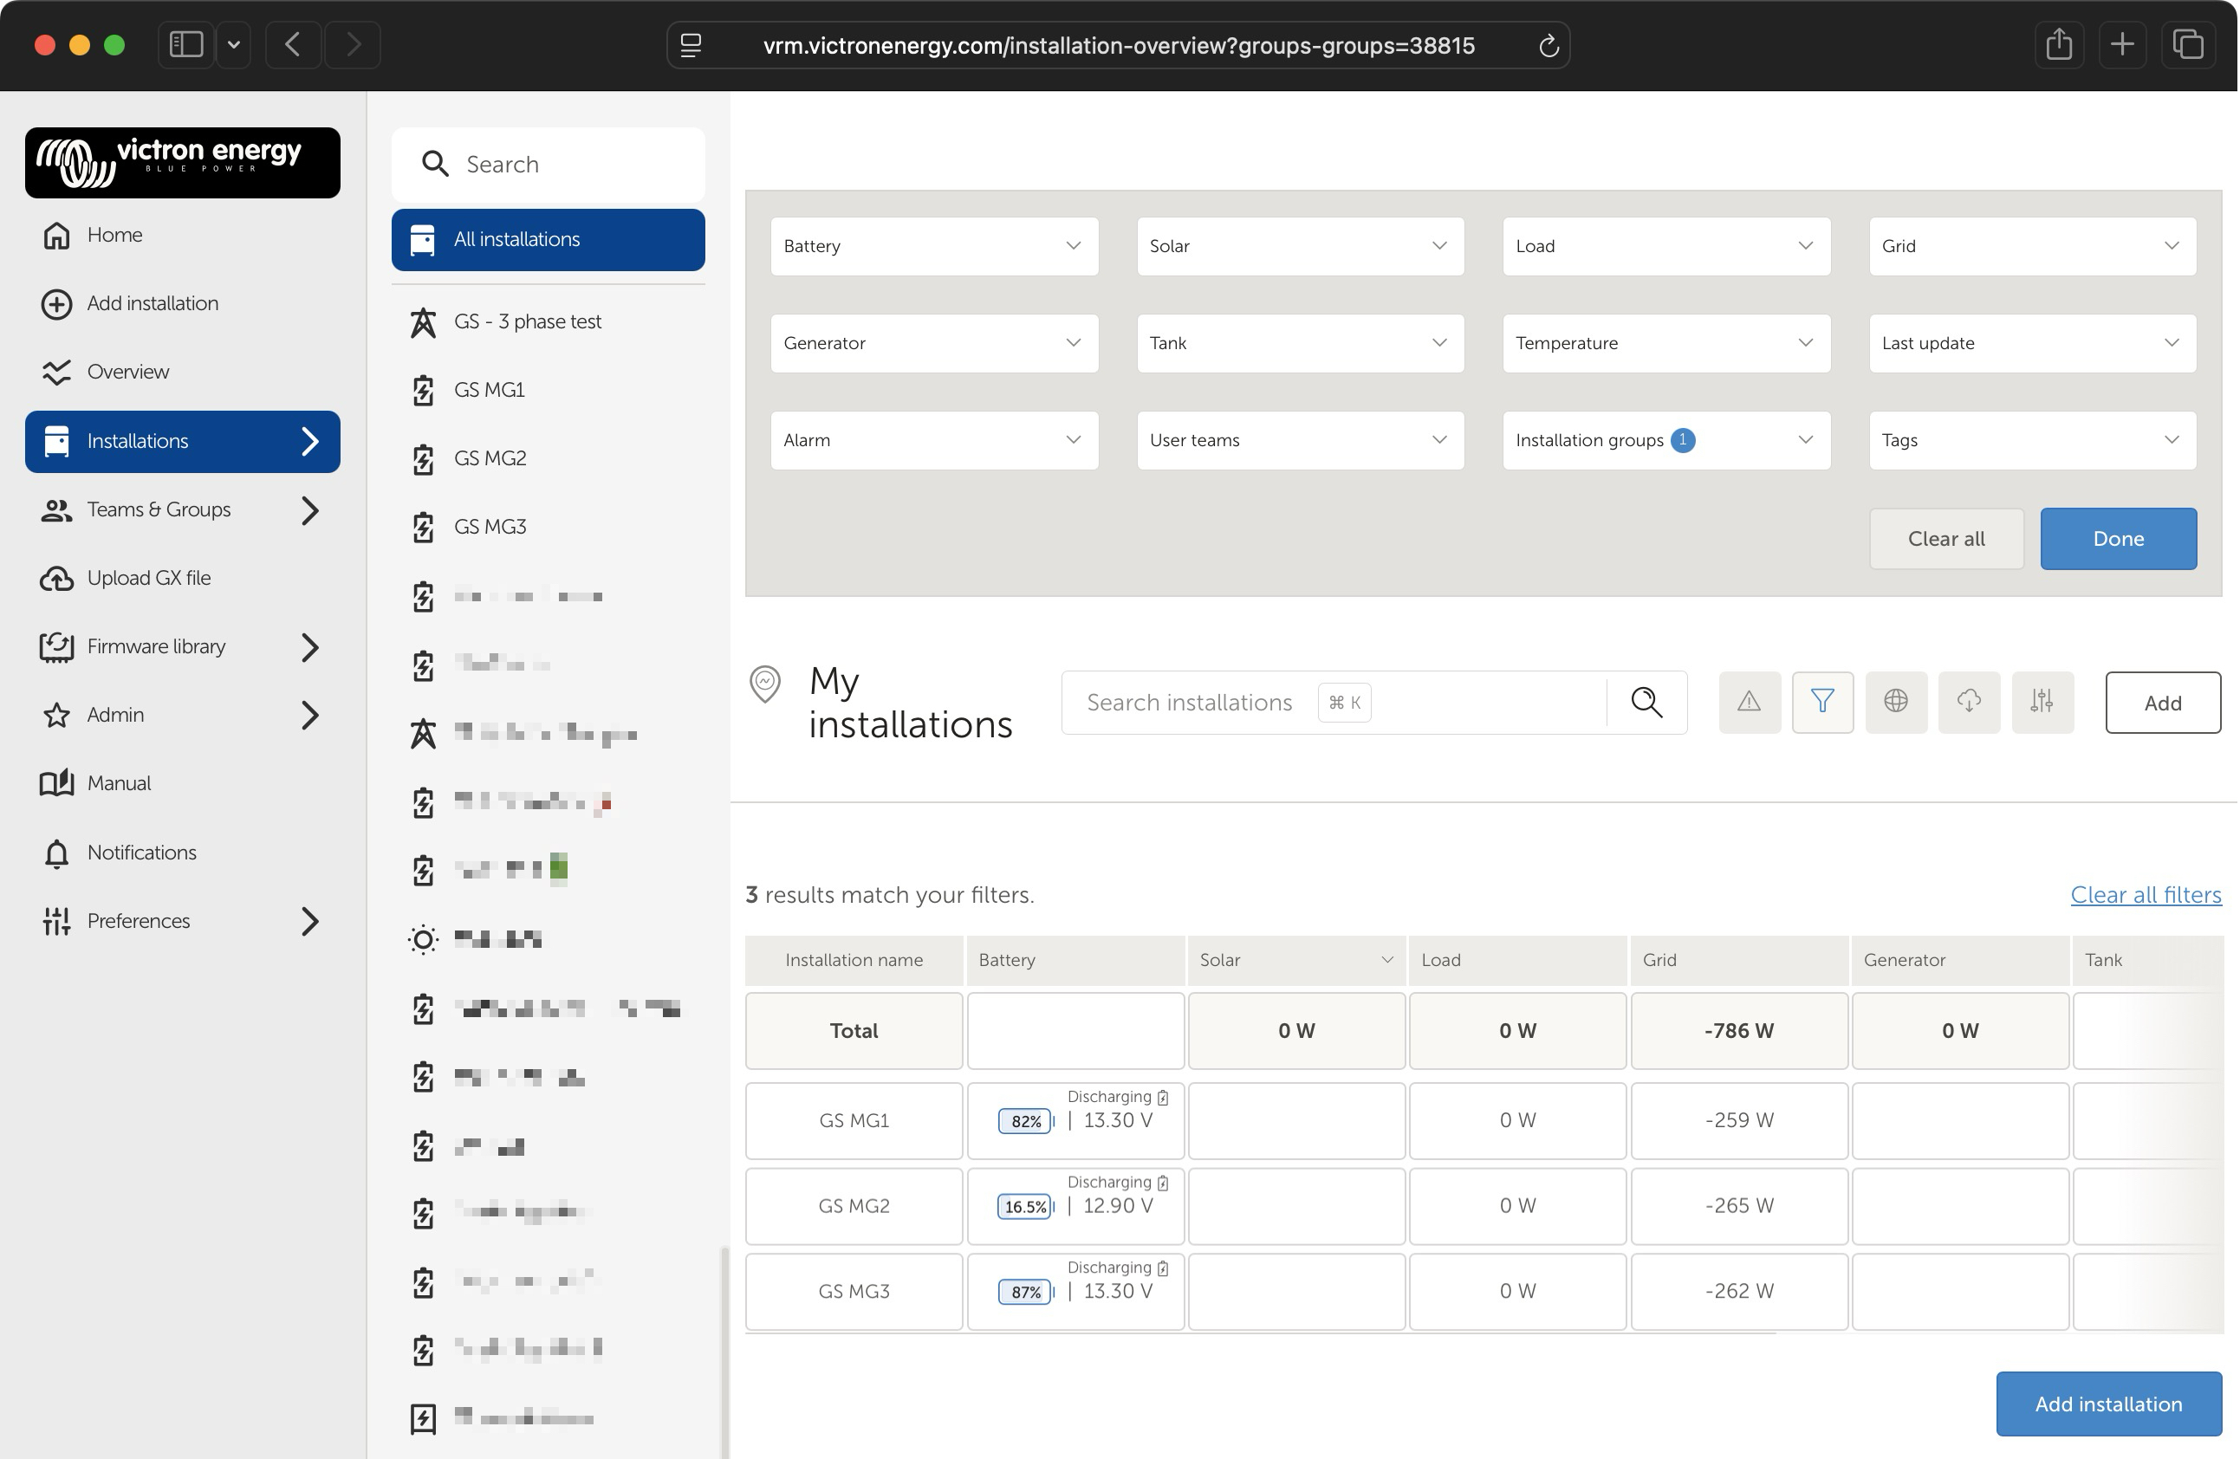Open a new tab with plus icon
Viewport: 2240px width, 1459px height.
pos(2122,44)
